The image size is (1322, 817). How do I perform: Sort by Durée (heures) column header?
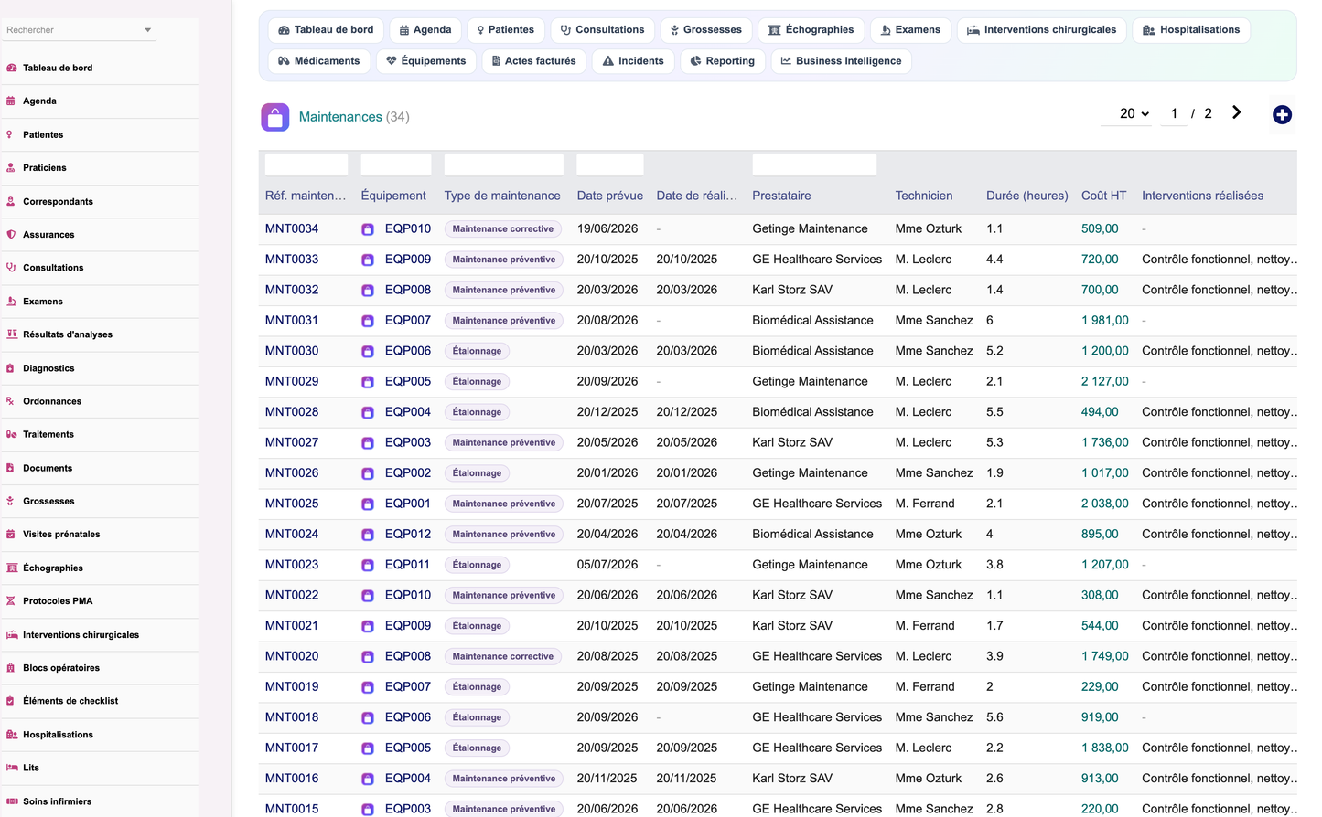tap(1027, 196)
